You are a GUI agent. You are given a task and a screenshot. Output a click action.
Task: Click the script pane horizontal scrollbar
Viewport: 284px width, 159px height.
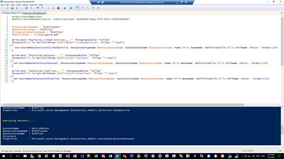pyautogui.click(x=123, y=105)
